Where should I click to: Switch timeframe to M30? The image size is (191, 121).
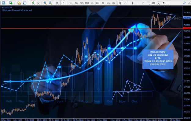coord(87,3)
